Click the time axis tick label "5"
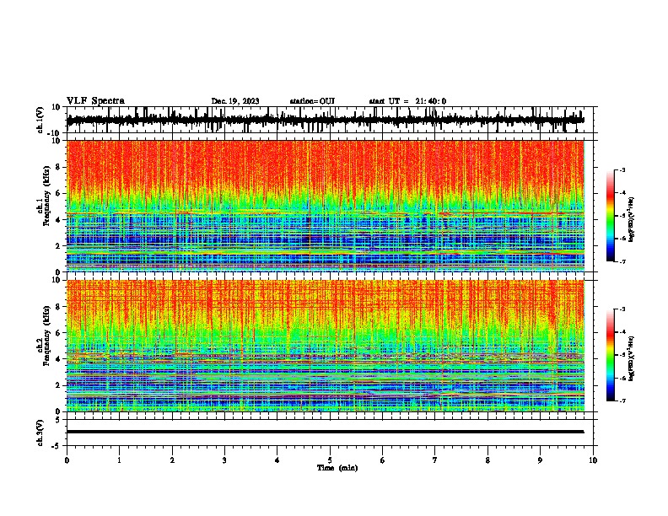This screenshot has width=668, height=516. [330, 460]
